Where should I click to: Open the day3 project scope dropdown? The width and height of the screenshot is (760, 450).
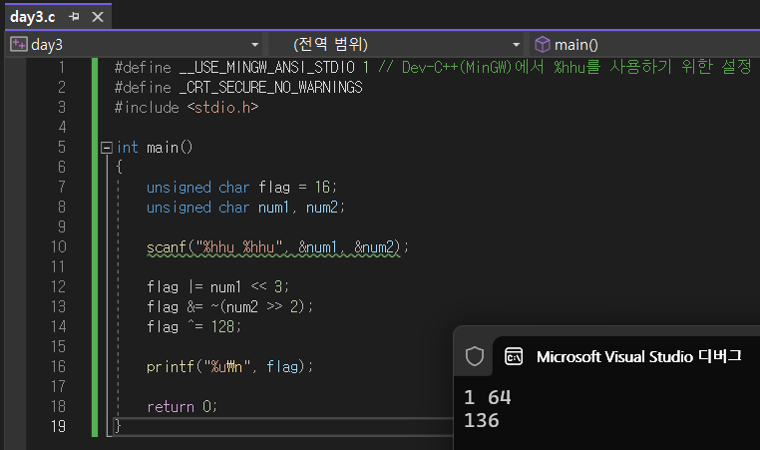(x=255, y=45)
